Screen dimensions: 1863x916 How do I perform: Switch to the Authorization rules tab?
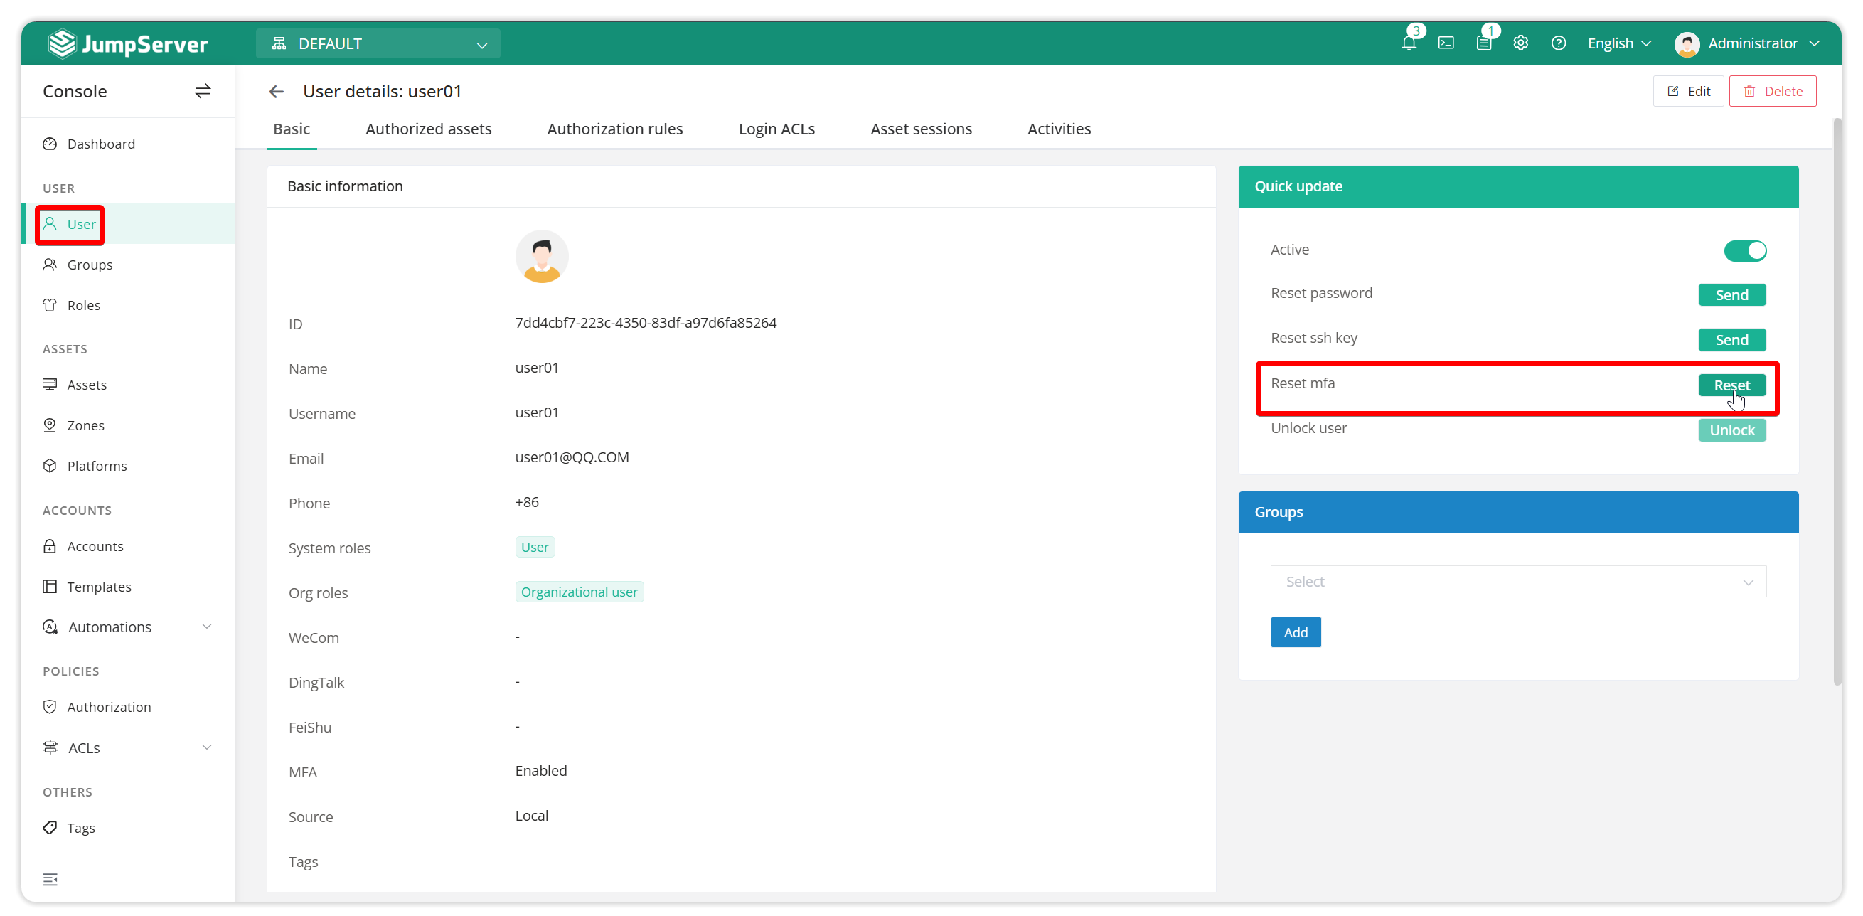click(615, 129)
